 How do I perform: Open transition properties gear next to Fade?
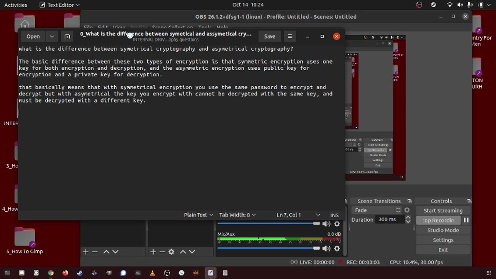coord(407,210)
